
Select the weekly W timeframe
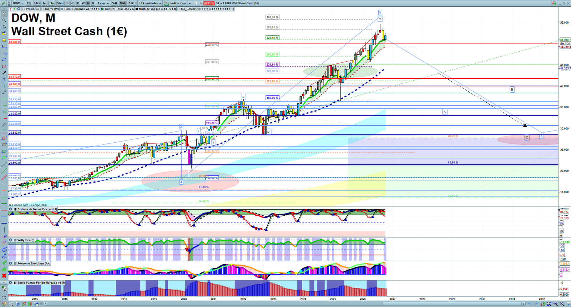(83, 3)
